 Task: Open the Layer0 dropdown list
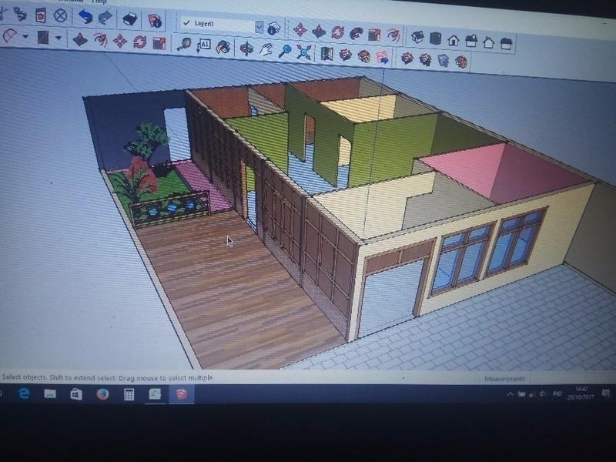259,27
